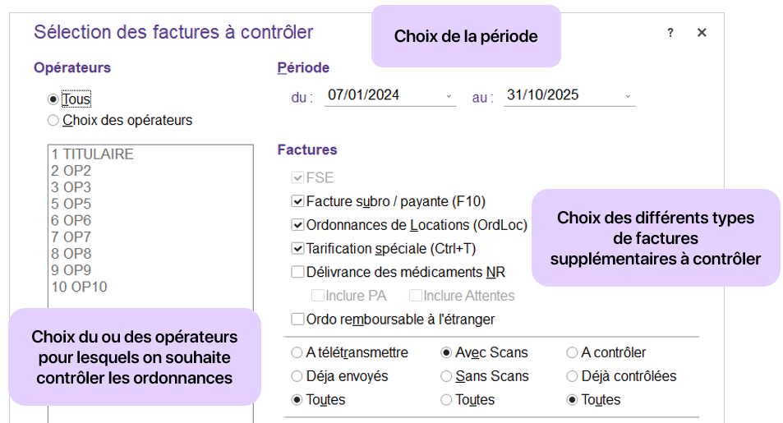Image resolution: width=783 pixels, height=423 pixels.
Task: Check Ordo remboursable à l'étranger
Action: 297,319
